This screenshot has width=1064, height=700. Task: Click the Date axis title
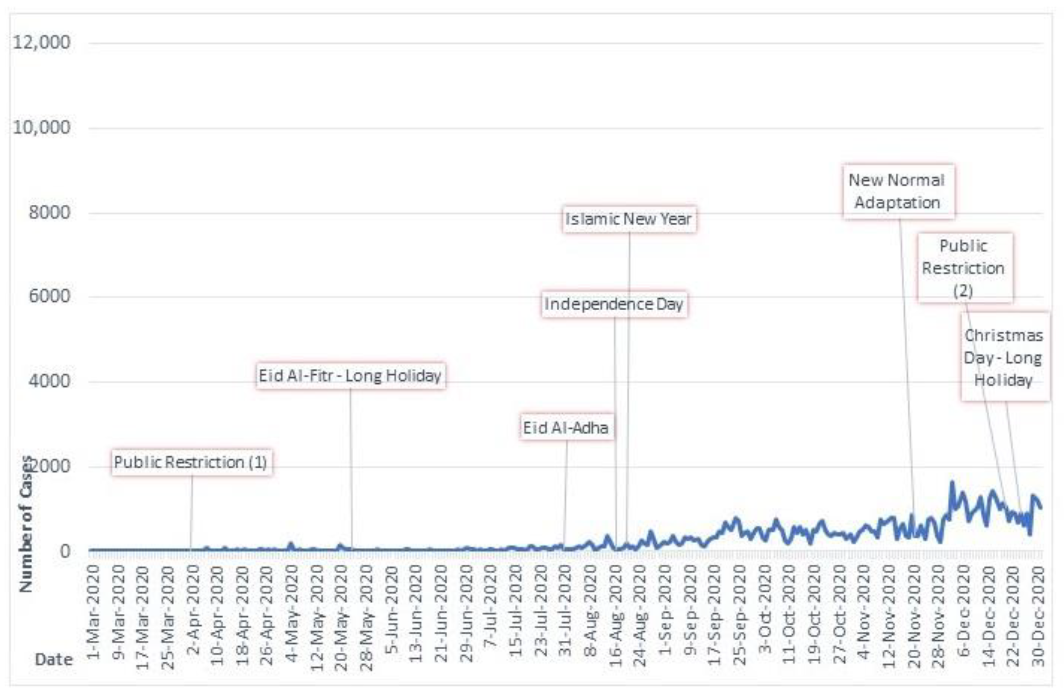54,660
